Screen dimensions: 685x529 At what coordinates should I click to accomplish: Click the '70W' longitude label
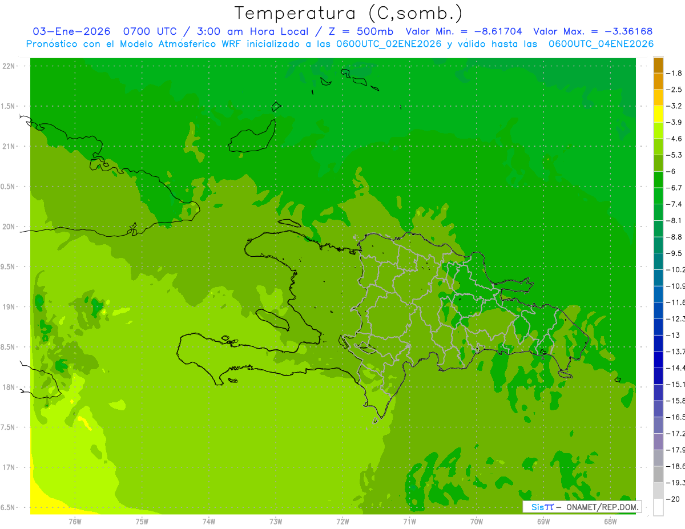(477, 521)
